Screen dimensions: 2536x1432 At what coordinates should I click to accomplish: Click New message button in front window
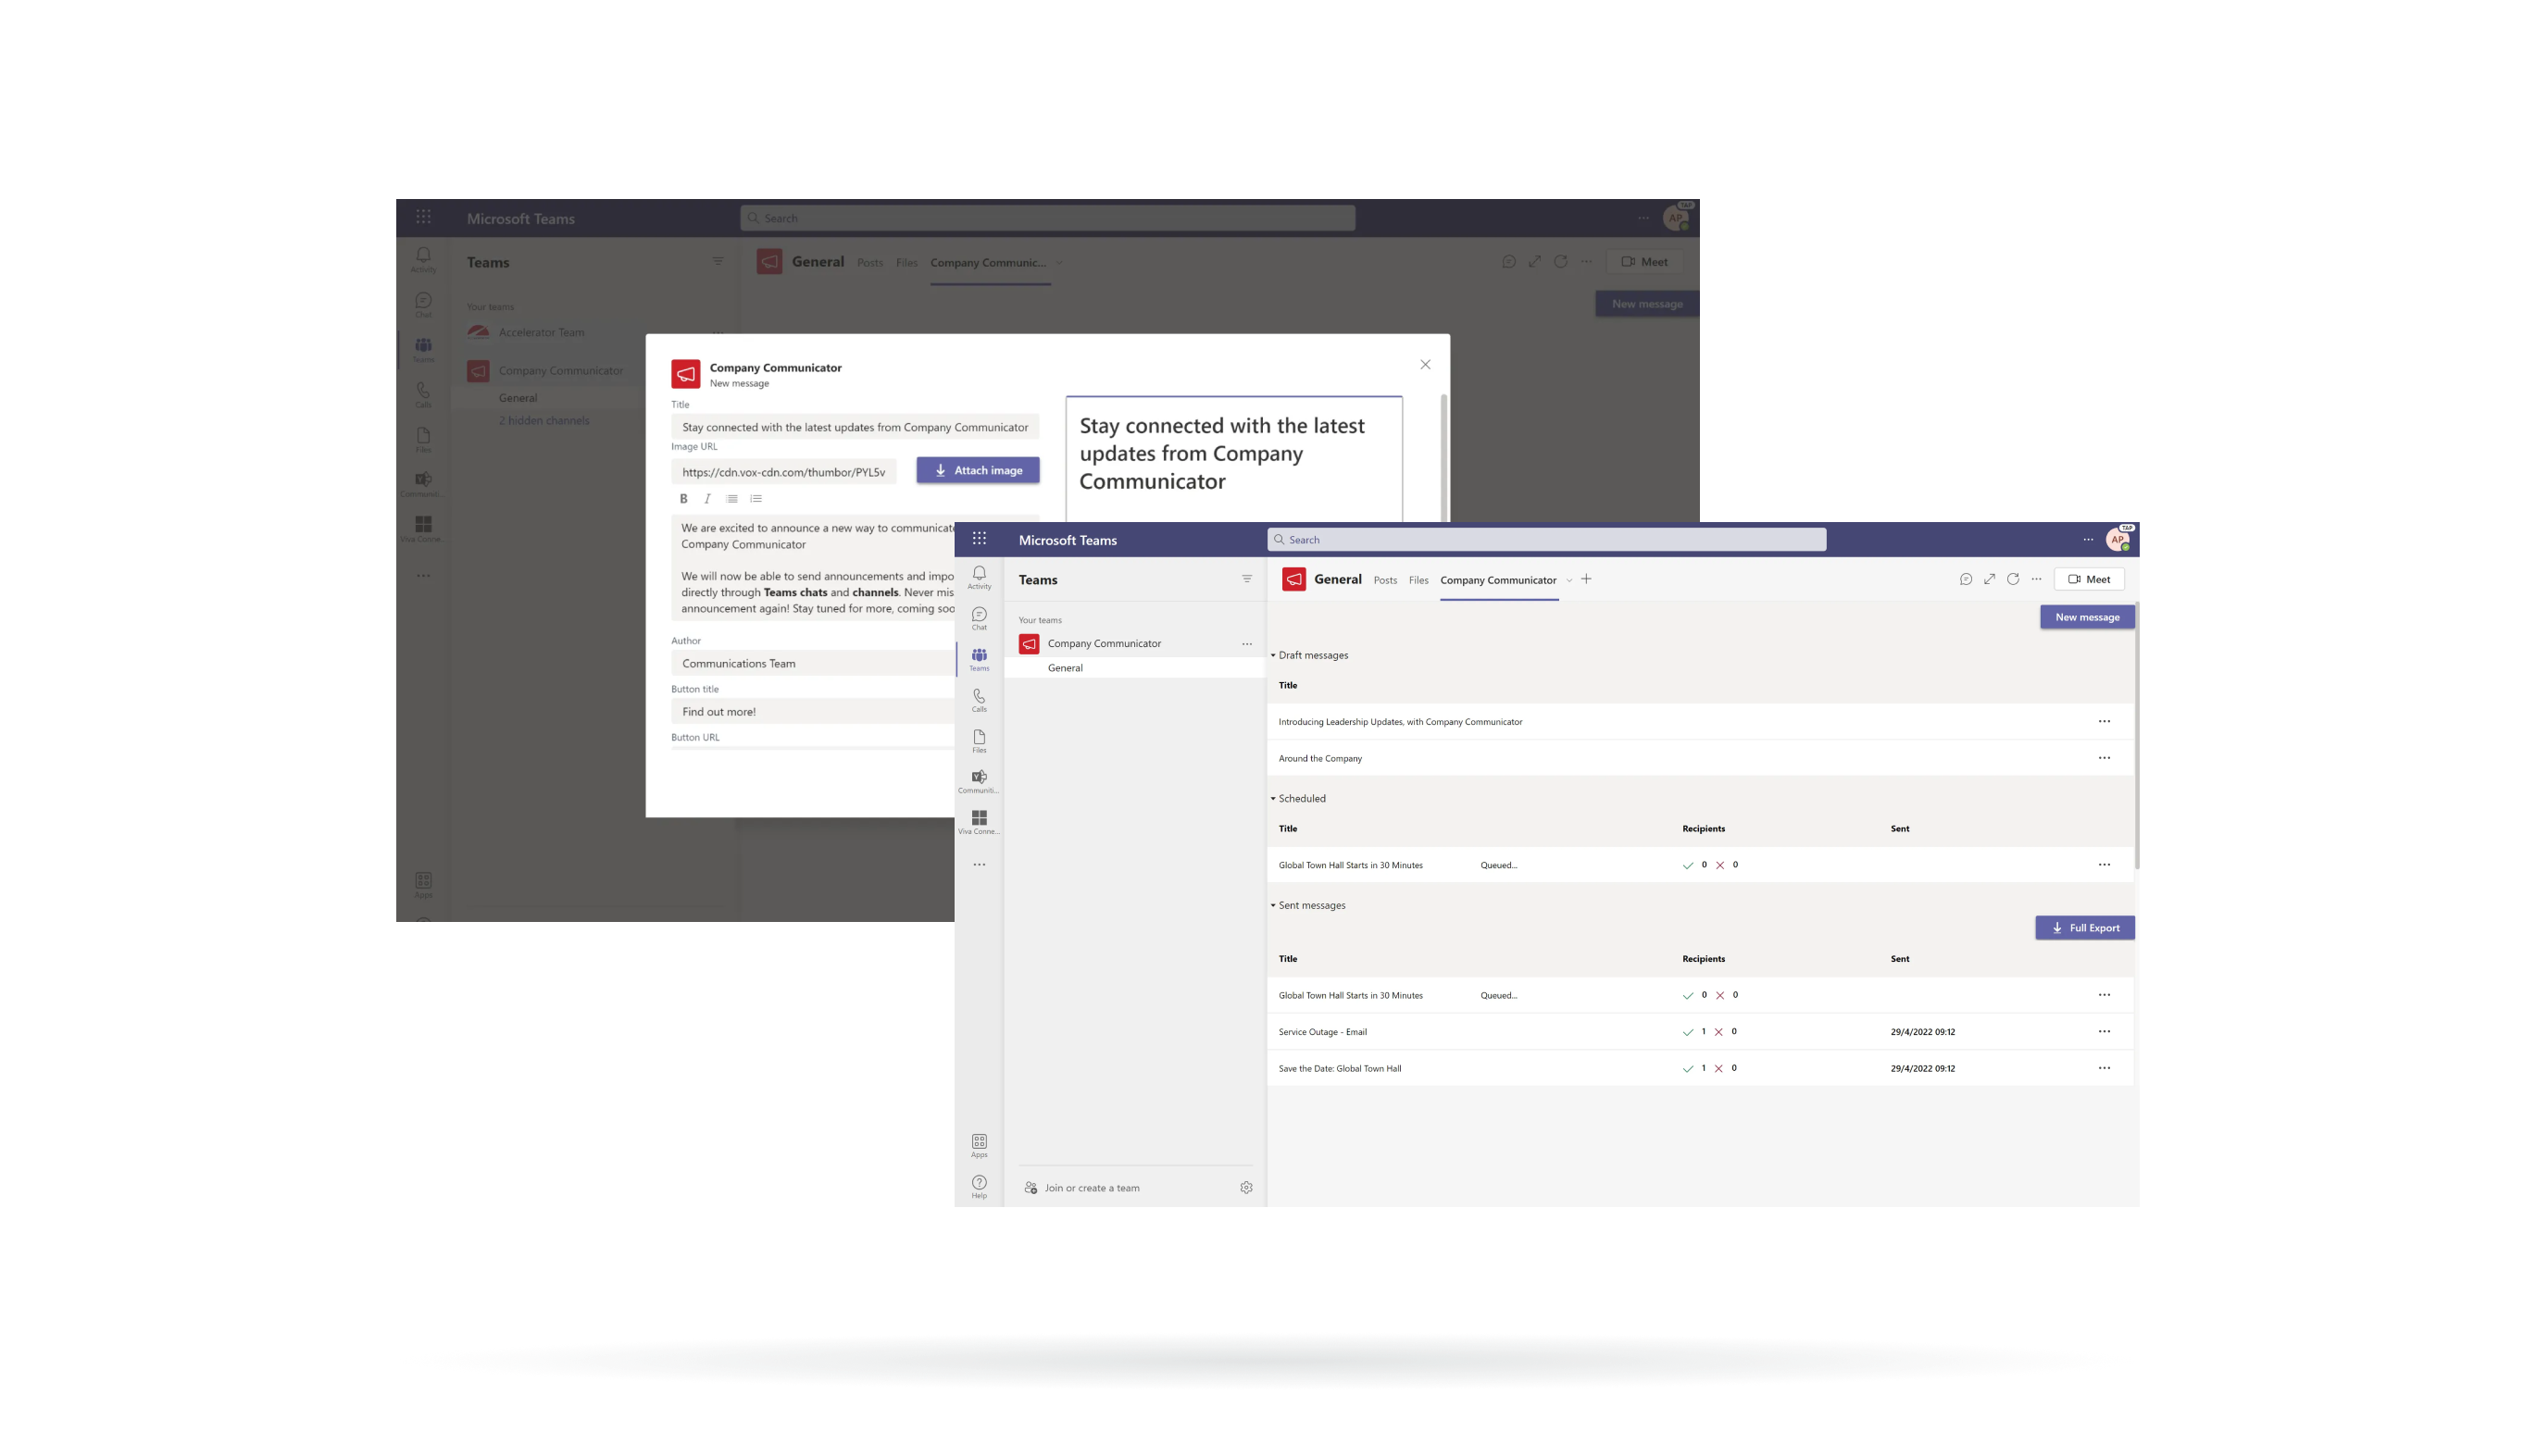[x=2087, y=617]
